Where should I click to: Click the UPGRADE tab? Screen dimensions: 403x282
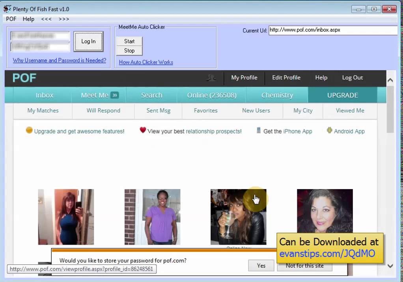(x=343, y=95)
